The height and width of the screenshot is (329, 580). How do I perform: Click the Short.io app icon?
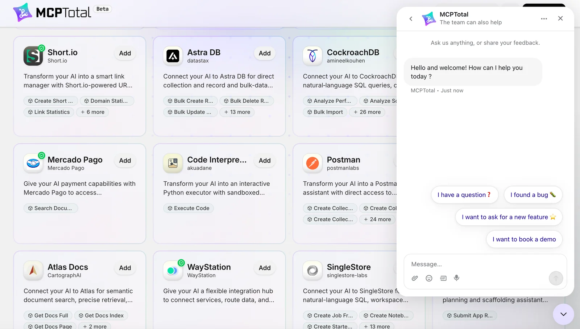point(33,56)
